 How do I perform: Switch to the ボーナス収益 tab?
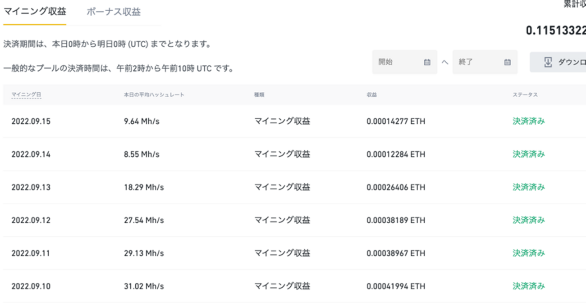(113, 12)
